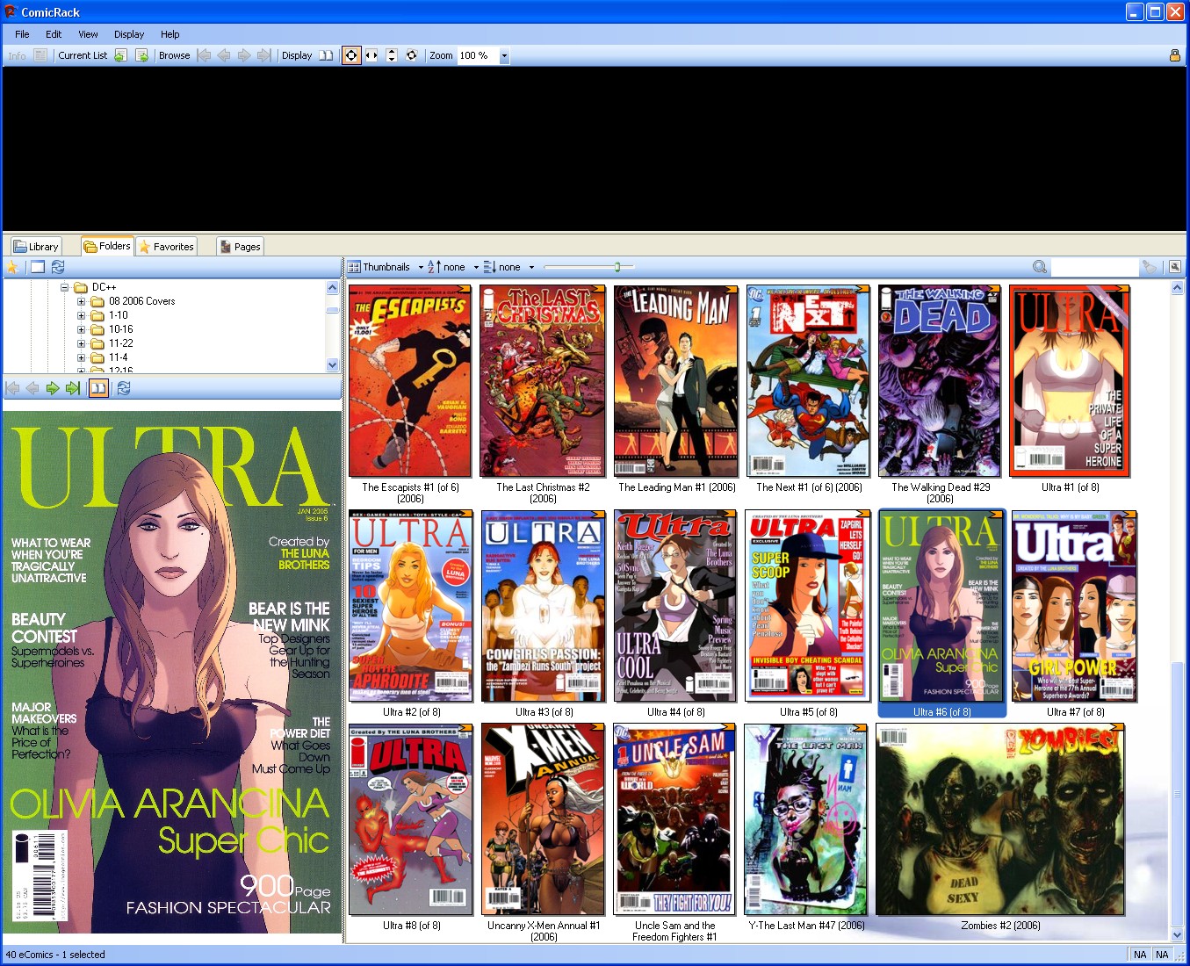Toggle two-page mode in preview toolbar
Viewport: 1190px width, 966px height.
pyautogui.click(x=98, y=388)
